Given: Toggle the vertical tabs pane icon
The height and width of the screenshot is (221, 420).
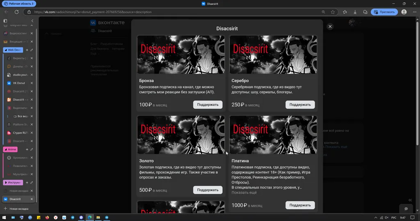Looking at the screenshot, I should (5, 20).
